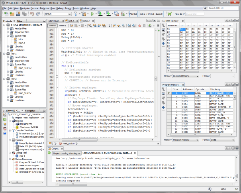
Task: Click the blue down-arrow icon beside the EE Data Memory table
Action: point(163,44)
